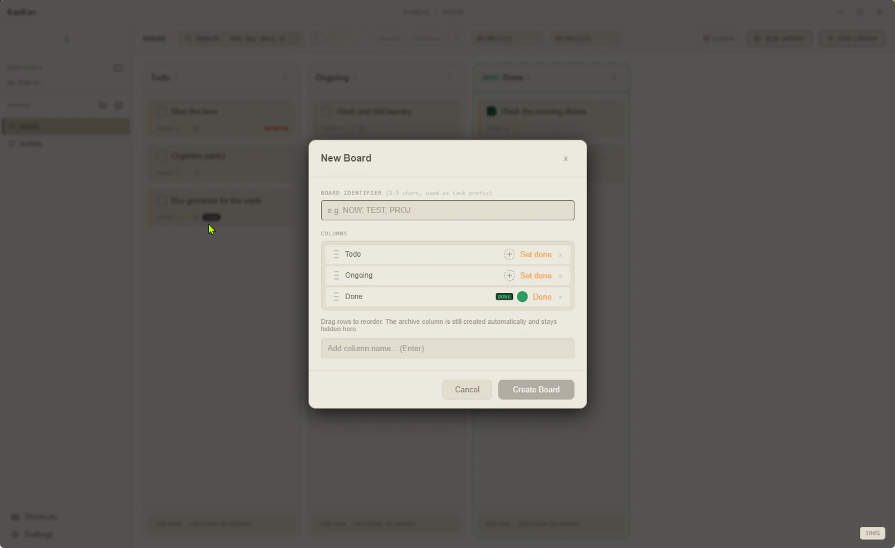Select the Ongoing column name text
Screen dimensions: 895x548
tap(359, 276)
